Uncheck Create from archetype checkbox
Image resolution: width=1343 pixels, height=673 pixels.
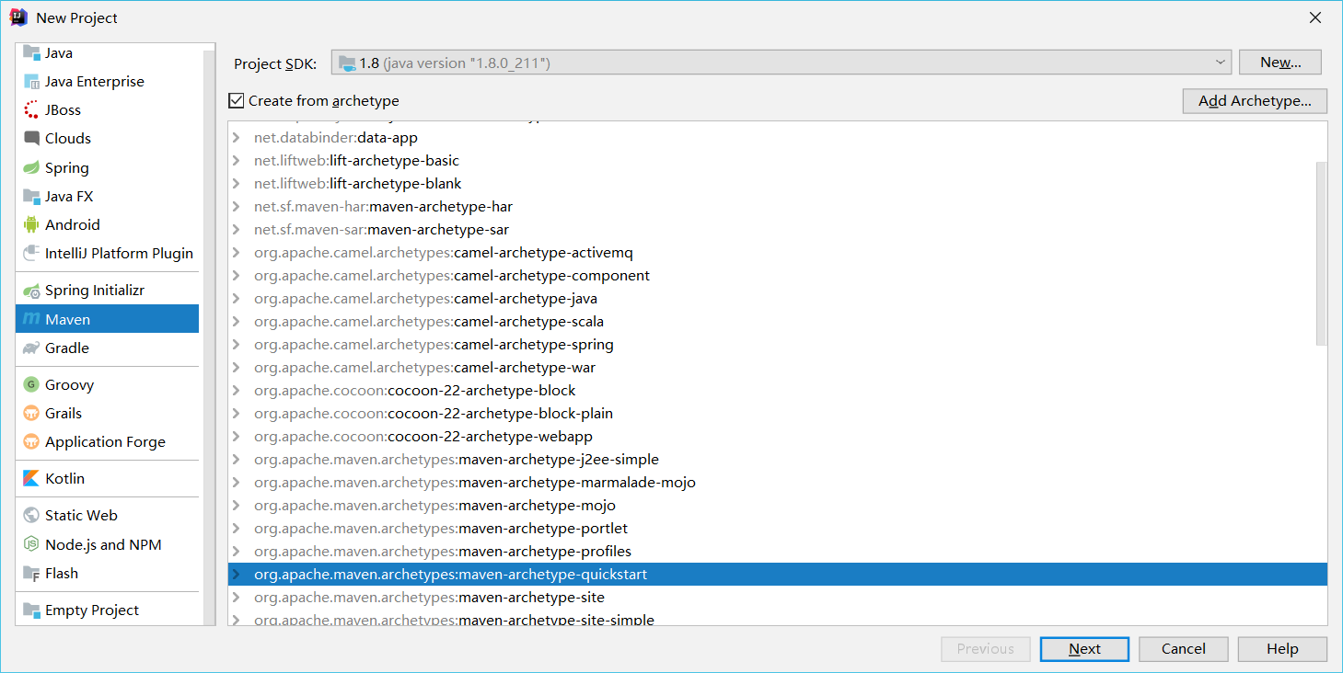(x=237, y=100)
